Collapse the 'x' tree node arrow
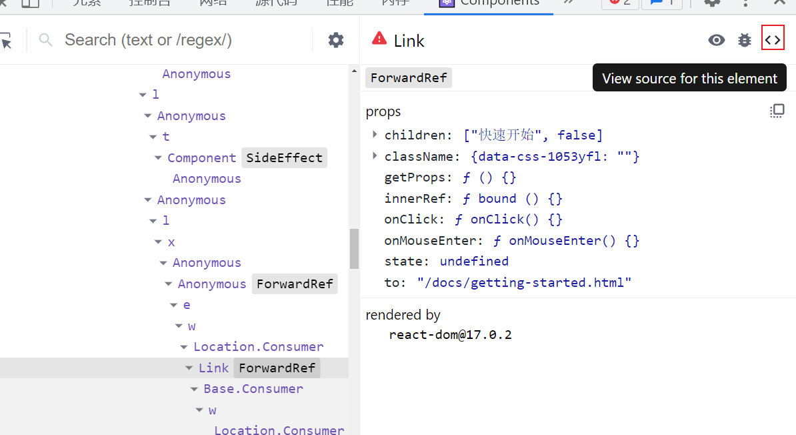This screenshot has height=435, width=796. pyautogui.click(x=159, y=242)
